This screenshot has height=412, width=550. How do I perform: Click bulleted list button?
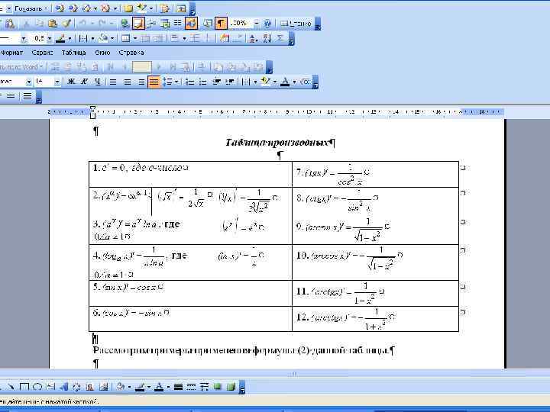tap(202, 82)
